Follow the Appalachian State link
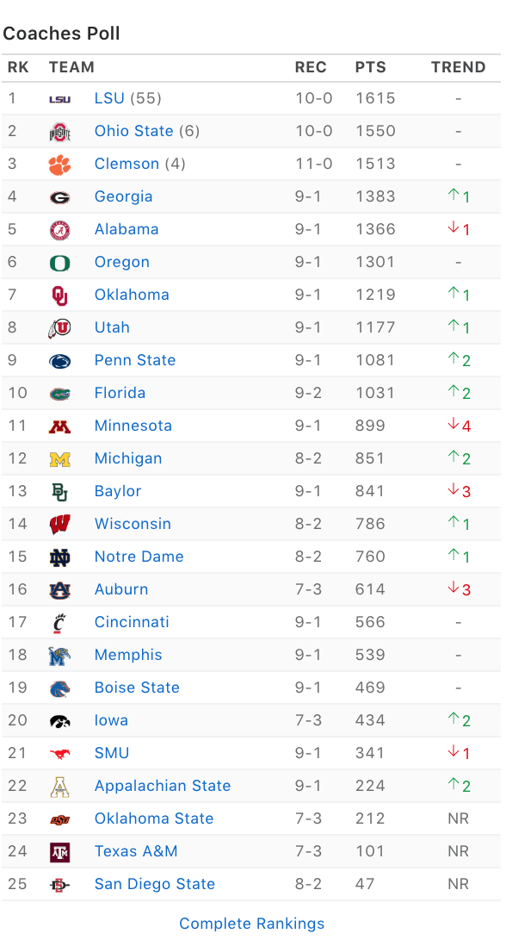This screenshot has height=946, width=506. click(x=163, y=786)
